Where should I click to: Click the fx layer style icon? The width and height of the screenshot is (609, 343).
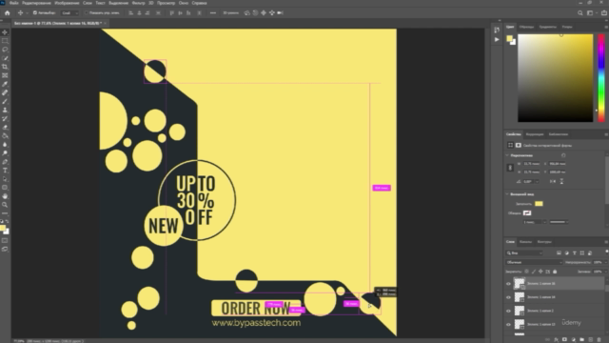coord(556,339)
